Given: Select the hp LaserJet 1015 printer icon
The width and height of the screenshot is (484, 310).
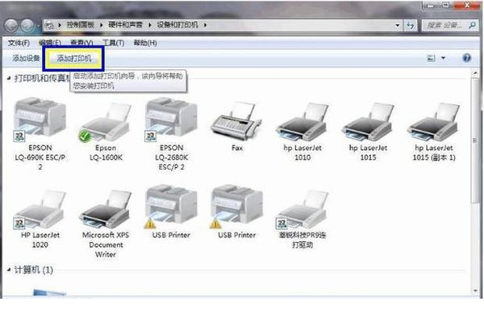Looking at the screenshot, I should click(x=368, y=122).
